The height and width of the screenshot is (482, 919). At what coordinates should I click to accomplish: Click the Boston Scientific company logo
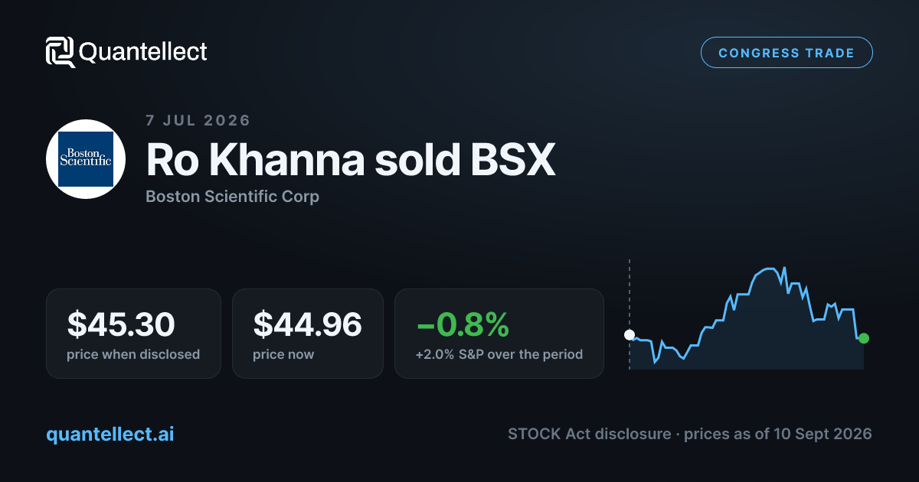pos(86,159)
